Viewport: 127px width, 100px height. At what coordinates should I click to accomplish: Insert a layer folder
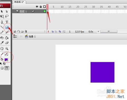(22, 32)
